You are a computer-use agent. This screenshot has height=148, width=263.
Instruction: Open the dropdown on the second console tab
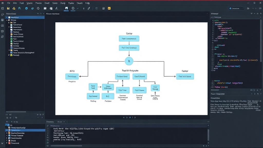click(x=64, y=122)
